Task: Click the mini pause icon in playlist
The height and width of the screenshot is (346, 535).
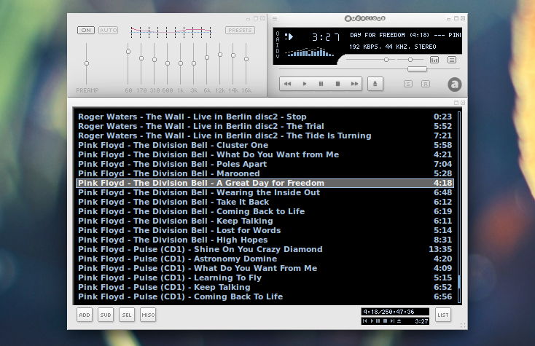Action: tap(378, 321)
